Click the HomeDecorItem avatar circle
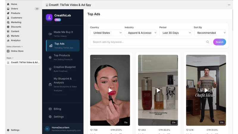The height and width of the screenshot is (134, 238). click(47, 129)
